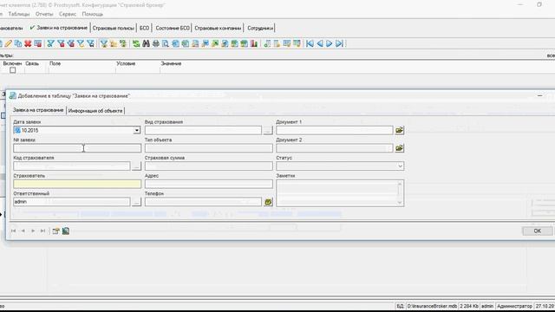This screenshot has height=312, width=555.
Task: Switch to Сотрудники tab
Action: [260, 28]
